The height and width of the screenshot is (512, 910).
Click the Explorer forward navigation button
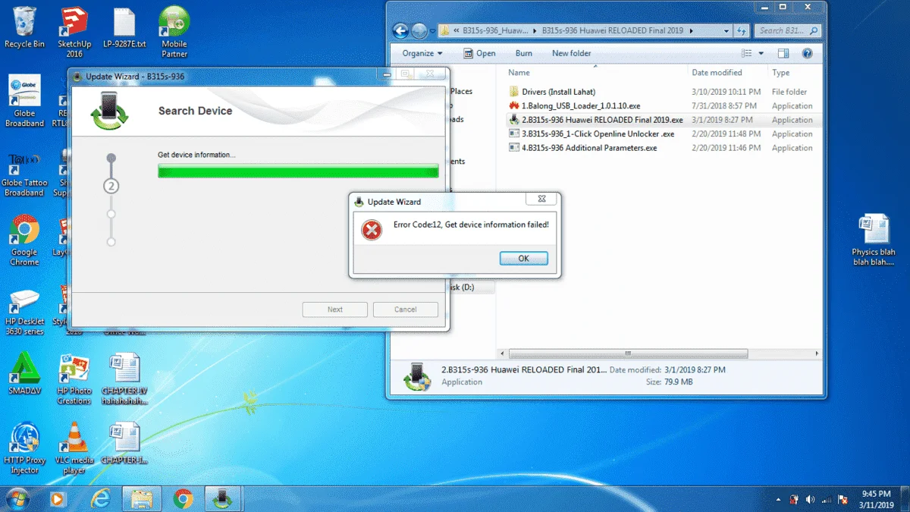[419, 31]
